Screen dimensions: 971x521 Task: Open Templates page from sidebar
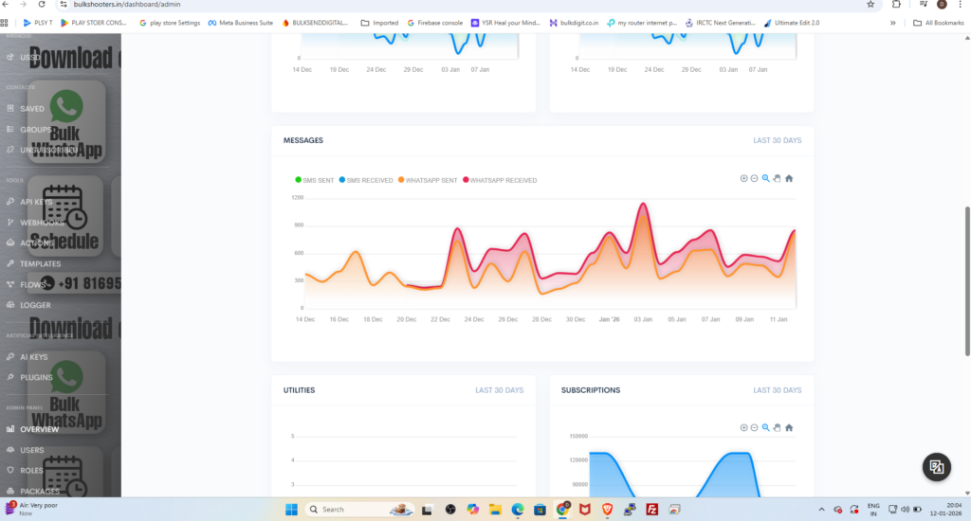point(40,264)
